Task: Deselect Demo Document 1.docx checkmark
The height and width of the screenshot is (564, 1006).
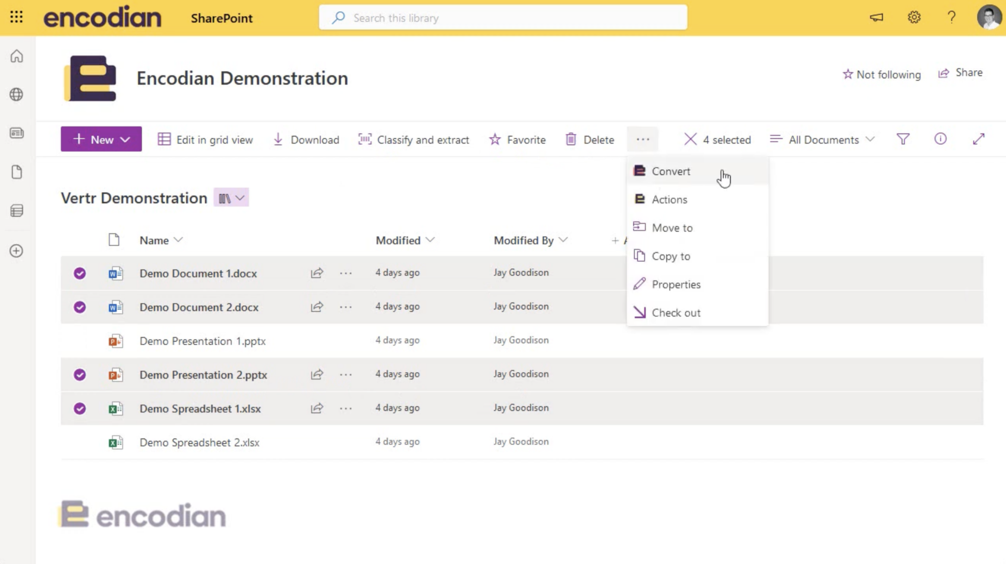Action: (80, 273)
